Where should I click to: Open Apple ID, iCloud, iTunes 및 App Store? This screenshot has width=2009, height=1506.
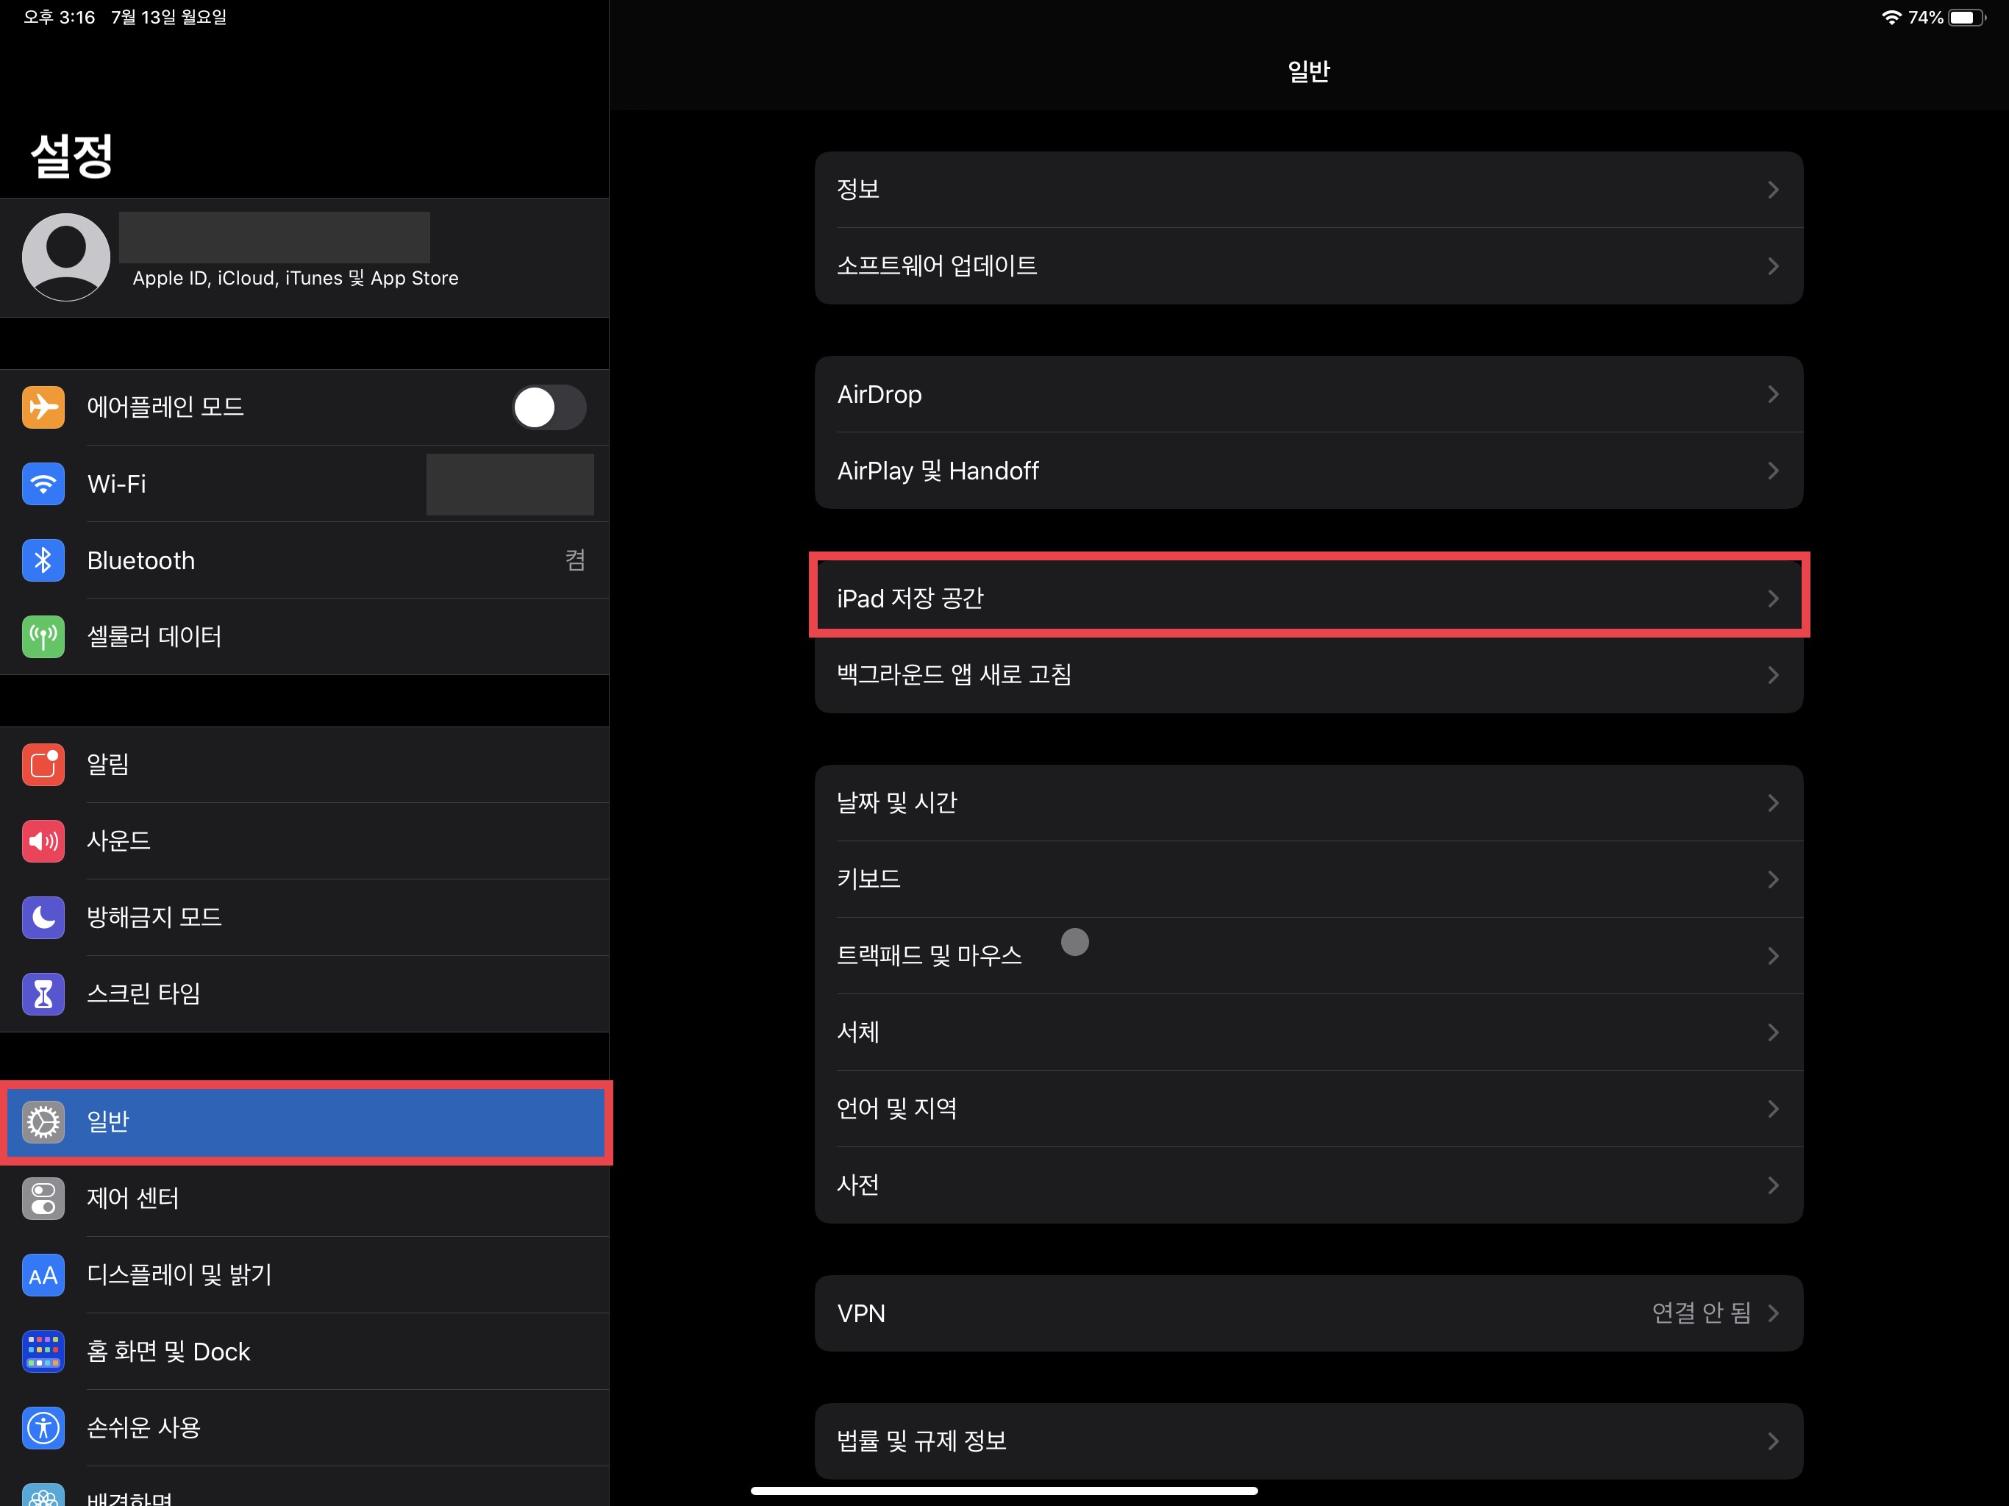pos(305,258)
